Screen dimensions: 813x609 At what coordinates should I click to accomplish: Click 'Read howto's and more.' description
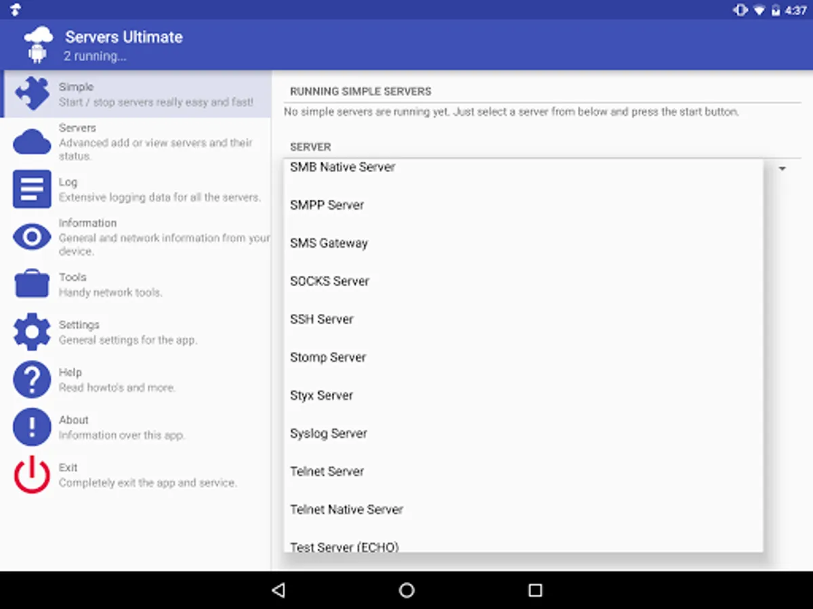(117, 387)
